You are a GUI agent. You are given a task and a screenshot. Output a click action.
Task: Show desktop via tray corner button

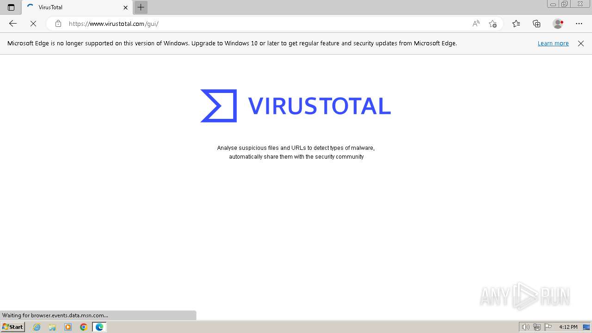pyautogui.click(x=586, y=327)
